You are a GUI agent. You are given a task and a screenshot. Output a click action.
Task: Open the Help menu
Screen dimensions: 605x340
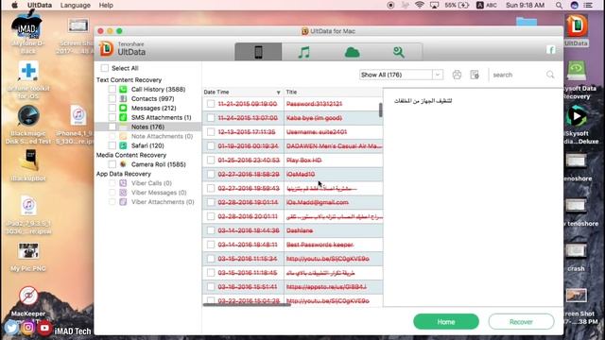[106, 6]
